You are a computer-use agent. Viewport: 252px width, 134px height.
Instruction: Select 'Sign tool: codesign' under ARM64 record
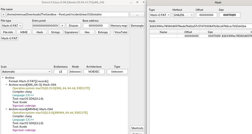coord(24,130)
